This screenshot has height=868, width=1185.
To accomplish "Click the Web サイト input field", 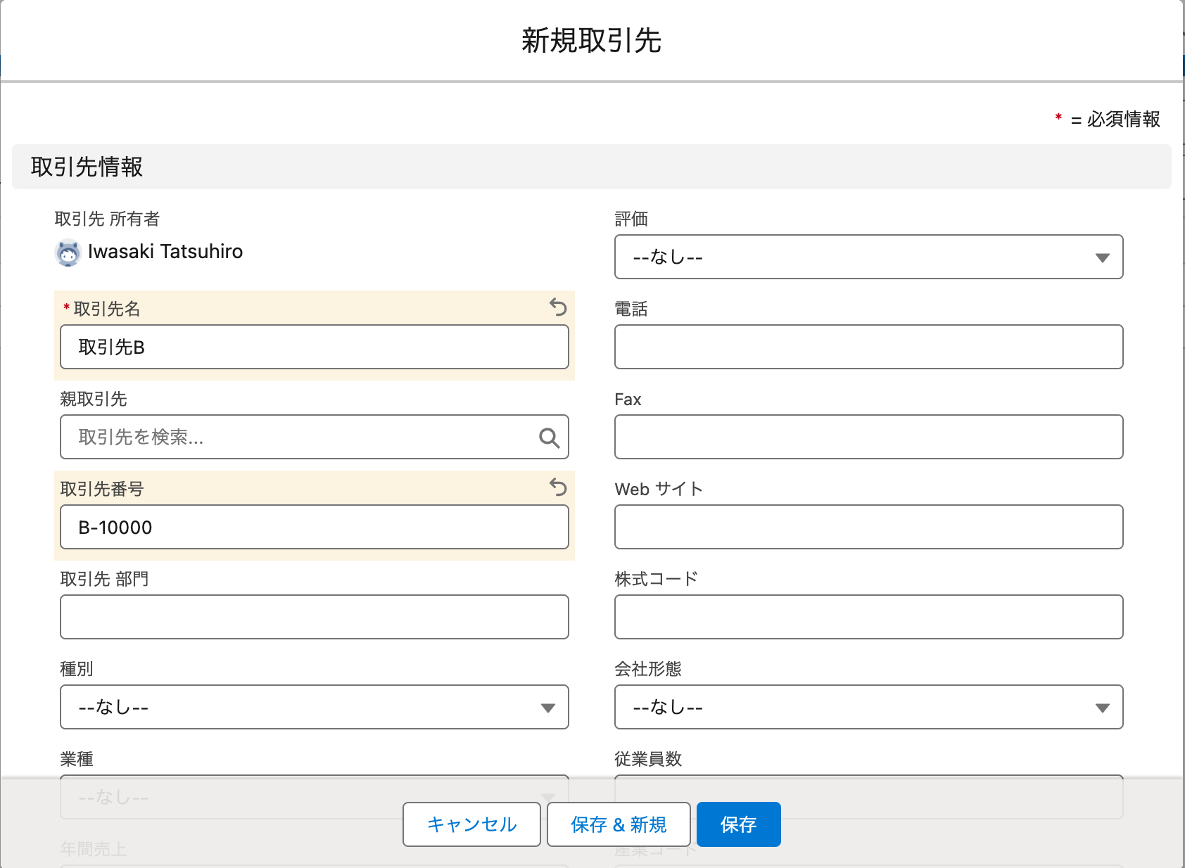I will 868,527.
